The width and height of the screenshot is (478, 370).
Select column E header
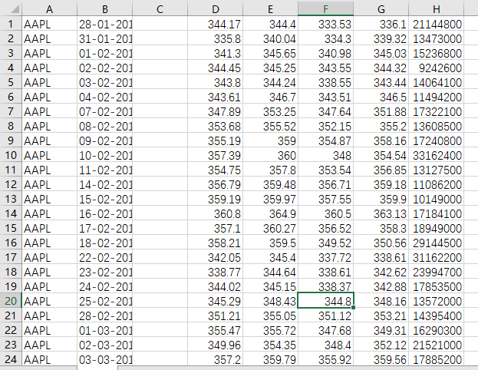point(270,9)
